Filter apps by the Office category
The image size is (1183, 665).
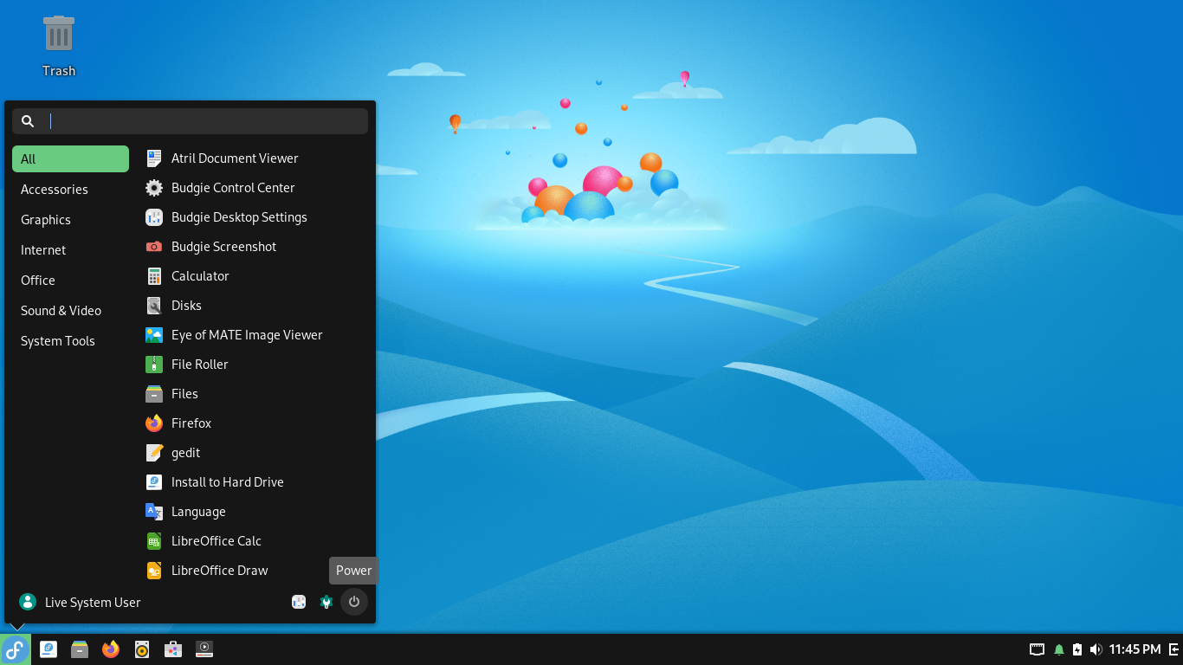coord(70,281)
